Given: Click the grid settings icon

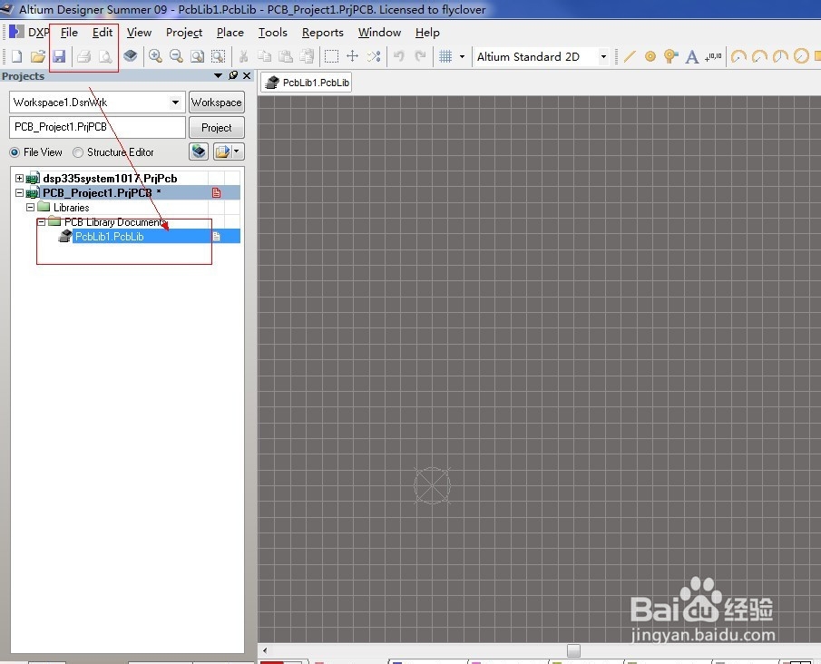Looking at the screenshot, I should (x=445, y=56).
